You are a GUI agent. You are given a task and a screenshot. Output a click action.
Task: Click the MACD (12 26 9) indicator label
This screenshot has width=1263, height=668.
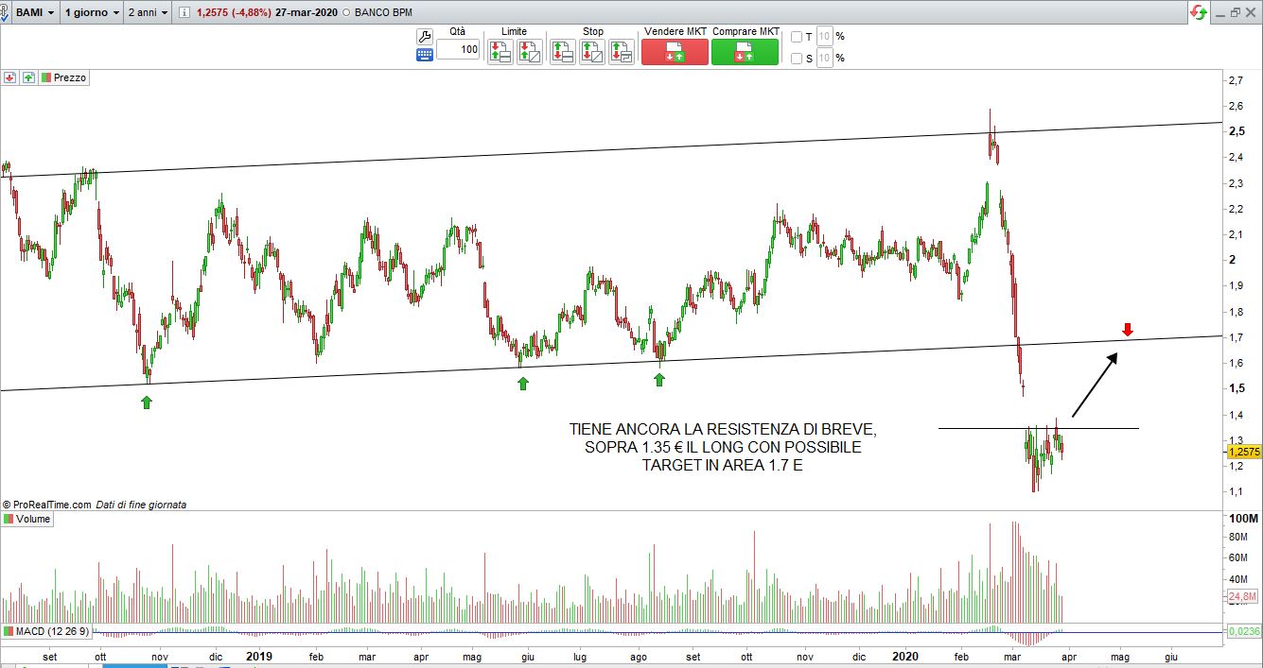[x=45, y=631]
